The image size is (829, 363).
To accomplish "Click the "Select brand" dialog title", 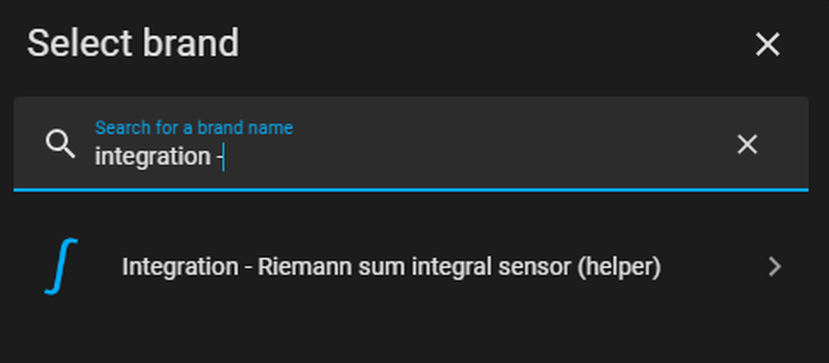I will click(x=133, y=43).
